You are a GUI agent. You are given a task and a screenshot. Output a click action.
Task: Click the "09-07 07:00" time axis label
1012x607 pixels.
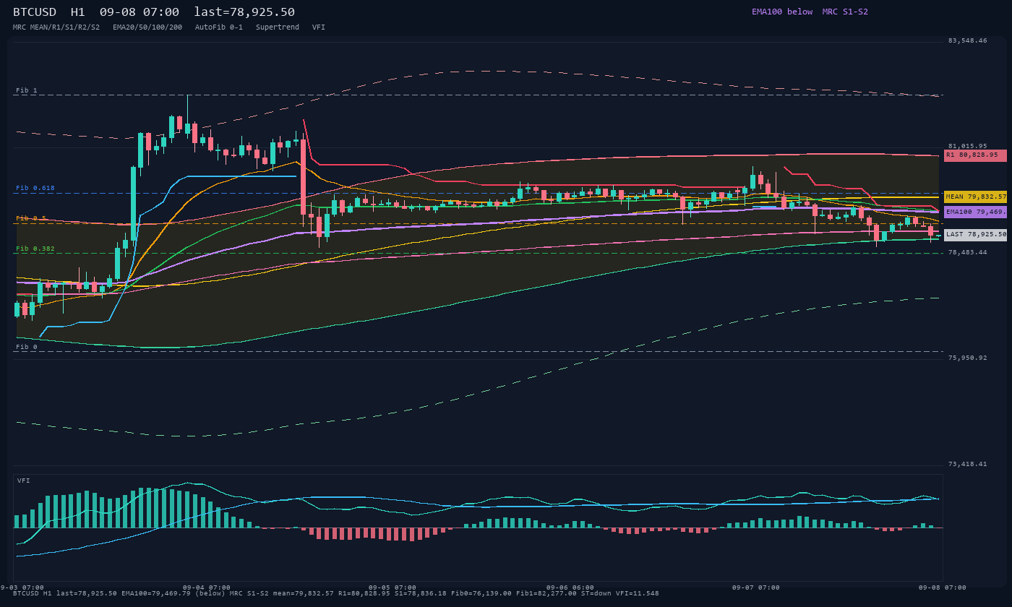click(756, 587)
